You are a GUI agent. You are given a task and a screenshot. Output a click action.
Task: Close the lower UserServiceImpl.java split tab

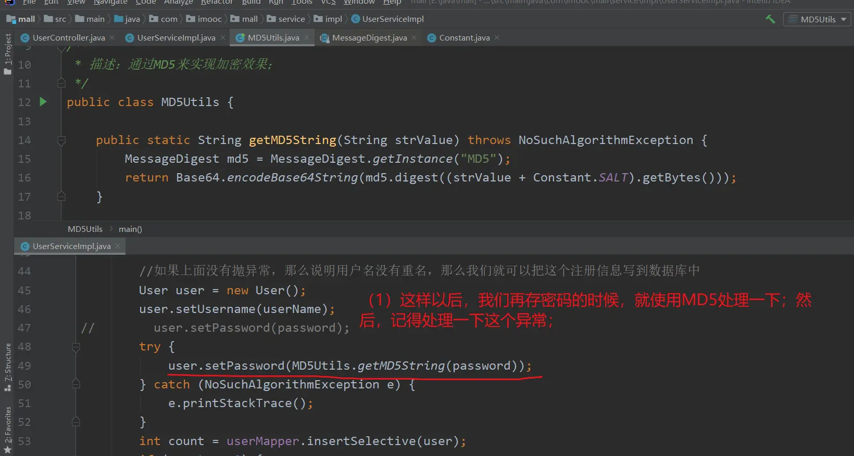coord(118,246)
